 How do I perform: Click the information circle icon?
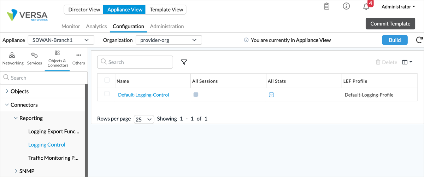coord(346,6)
